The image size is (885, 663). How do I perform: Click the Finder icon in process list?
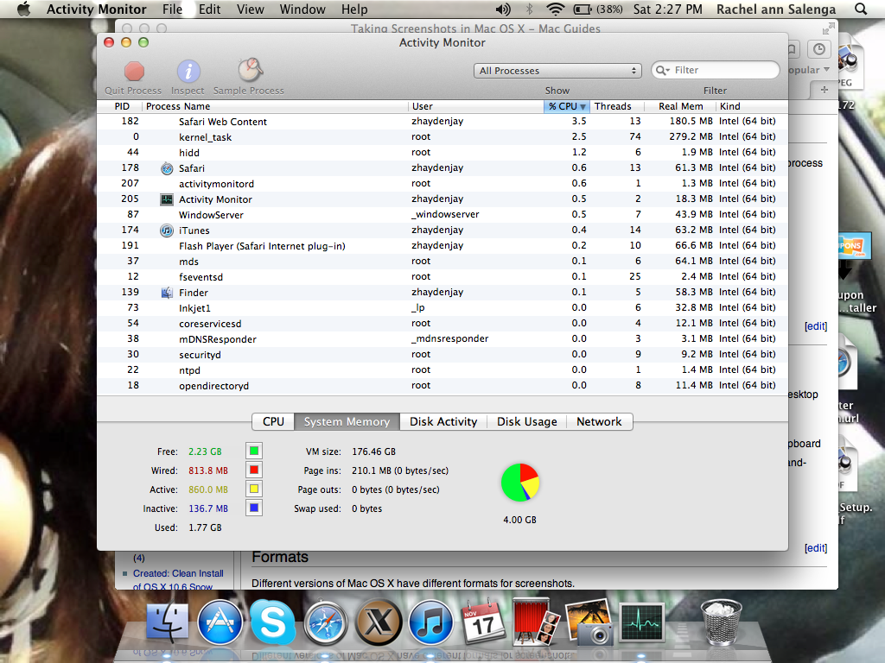(167, 293)
